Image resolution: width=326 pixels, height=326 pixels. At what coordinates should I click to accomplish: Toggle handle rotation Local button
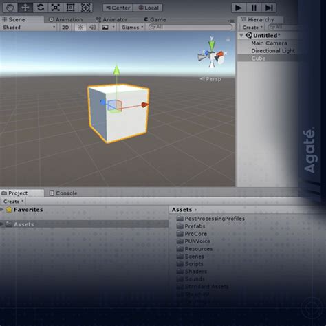(148, 8)
